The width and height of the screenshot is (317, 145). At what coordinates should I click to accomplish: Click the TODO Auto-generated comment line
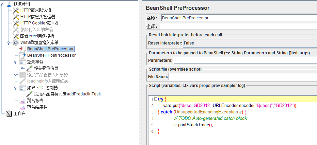(210, 119)
